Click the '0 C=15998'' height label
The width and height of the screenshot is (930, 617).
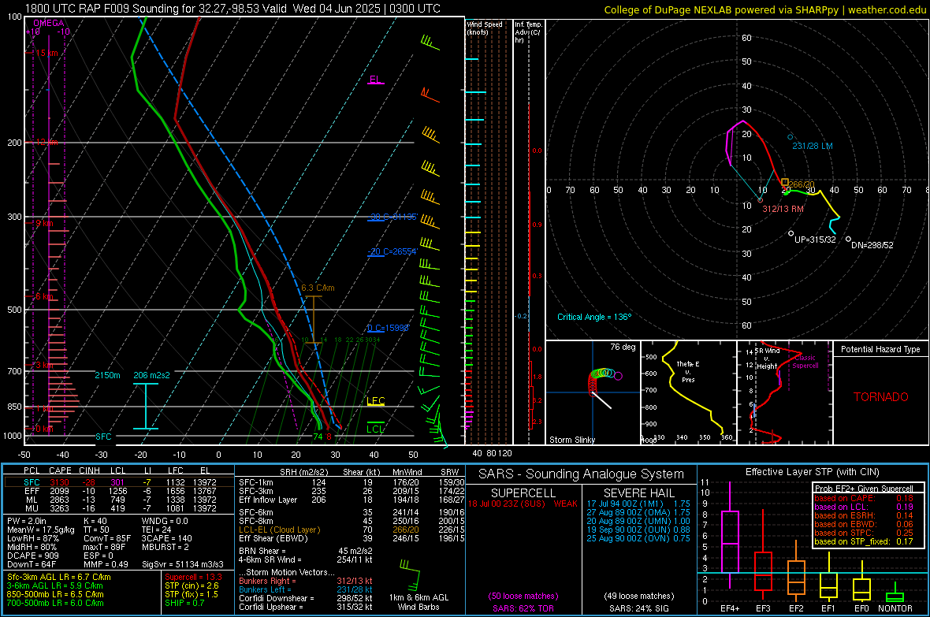(x=389, y=328)
